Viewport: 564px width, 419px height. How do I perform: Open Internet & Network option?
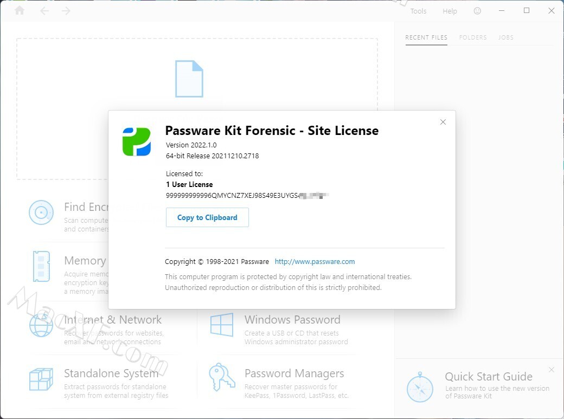pos(113,319)
